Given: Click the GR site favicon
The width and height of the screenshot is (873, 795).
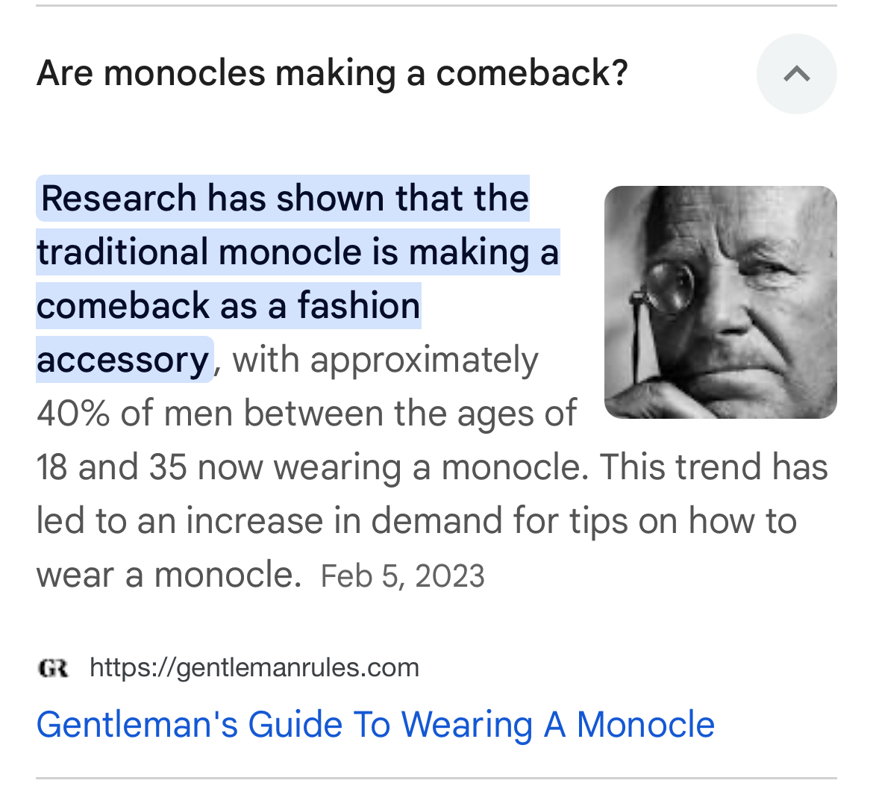Looking at the screenshot, I should 53,667.
